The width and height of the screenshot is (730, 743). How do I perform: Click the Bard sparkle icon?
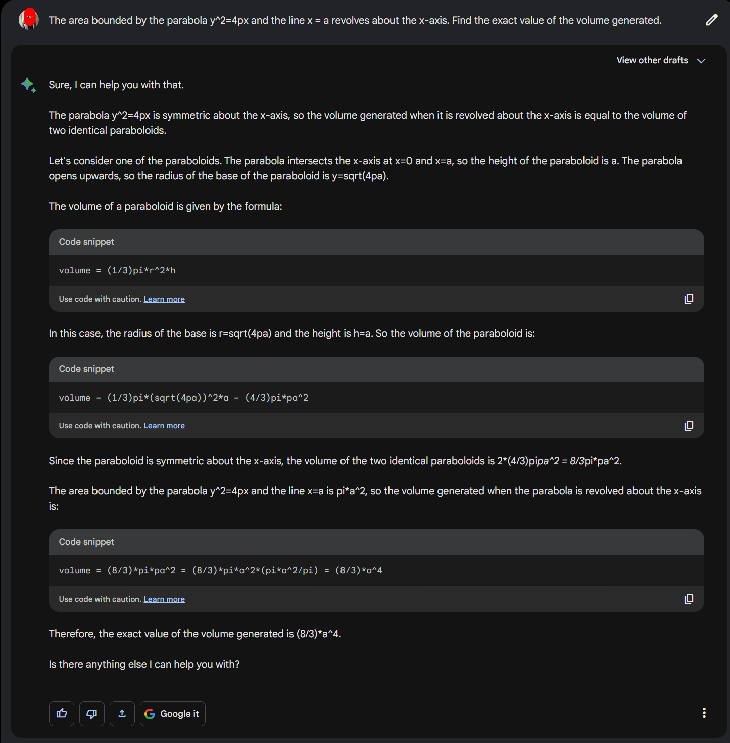[29, 85]
